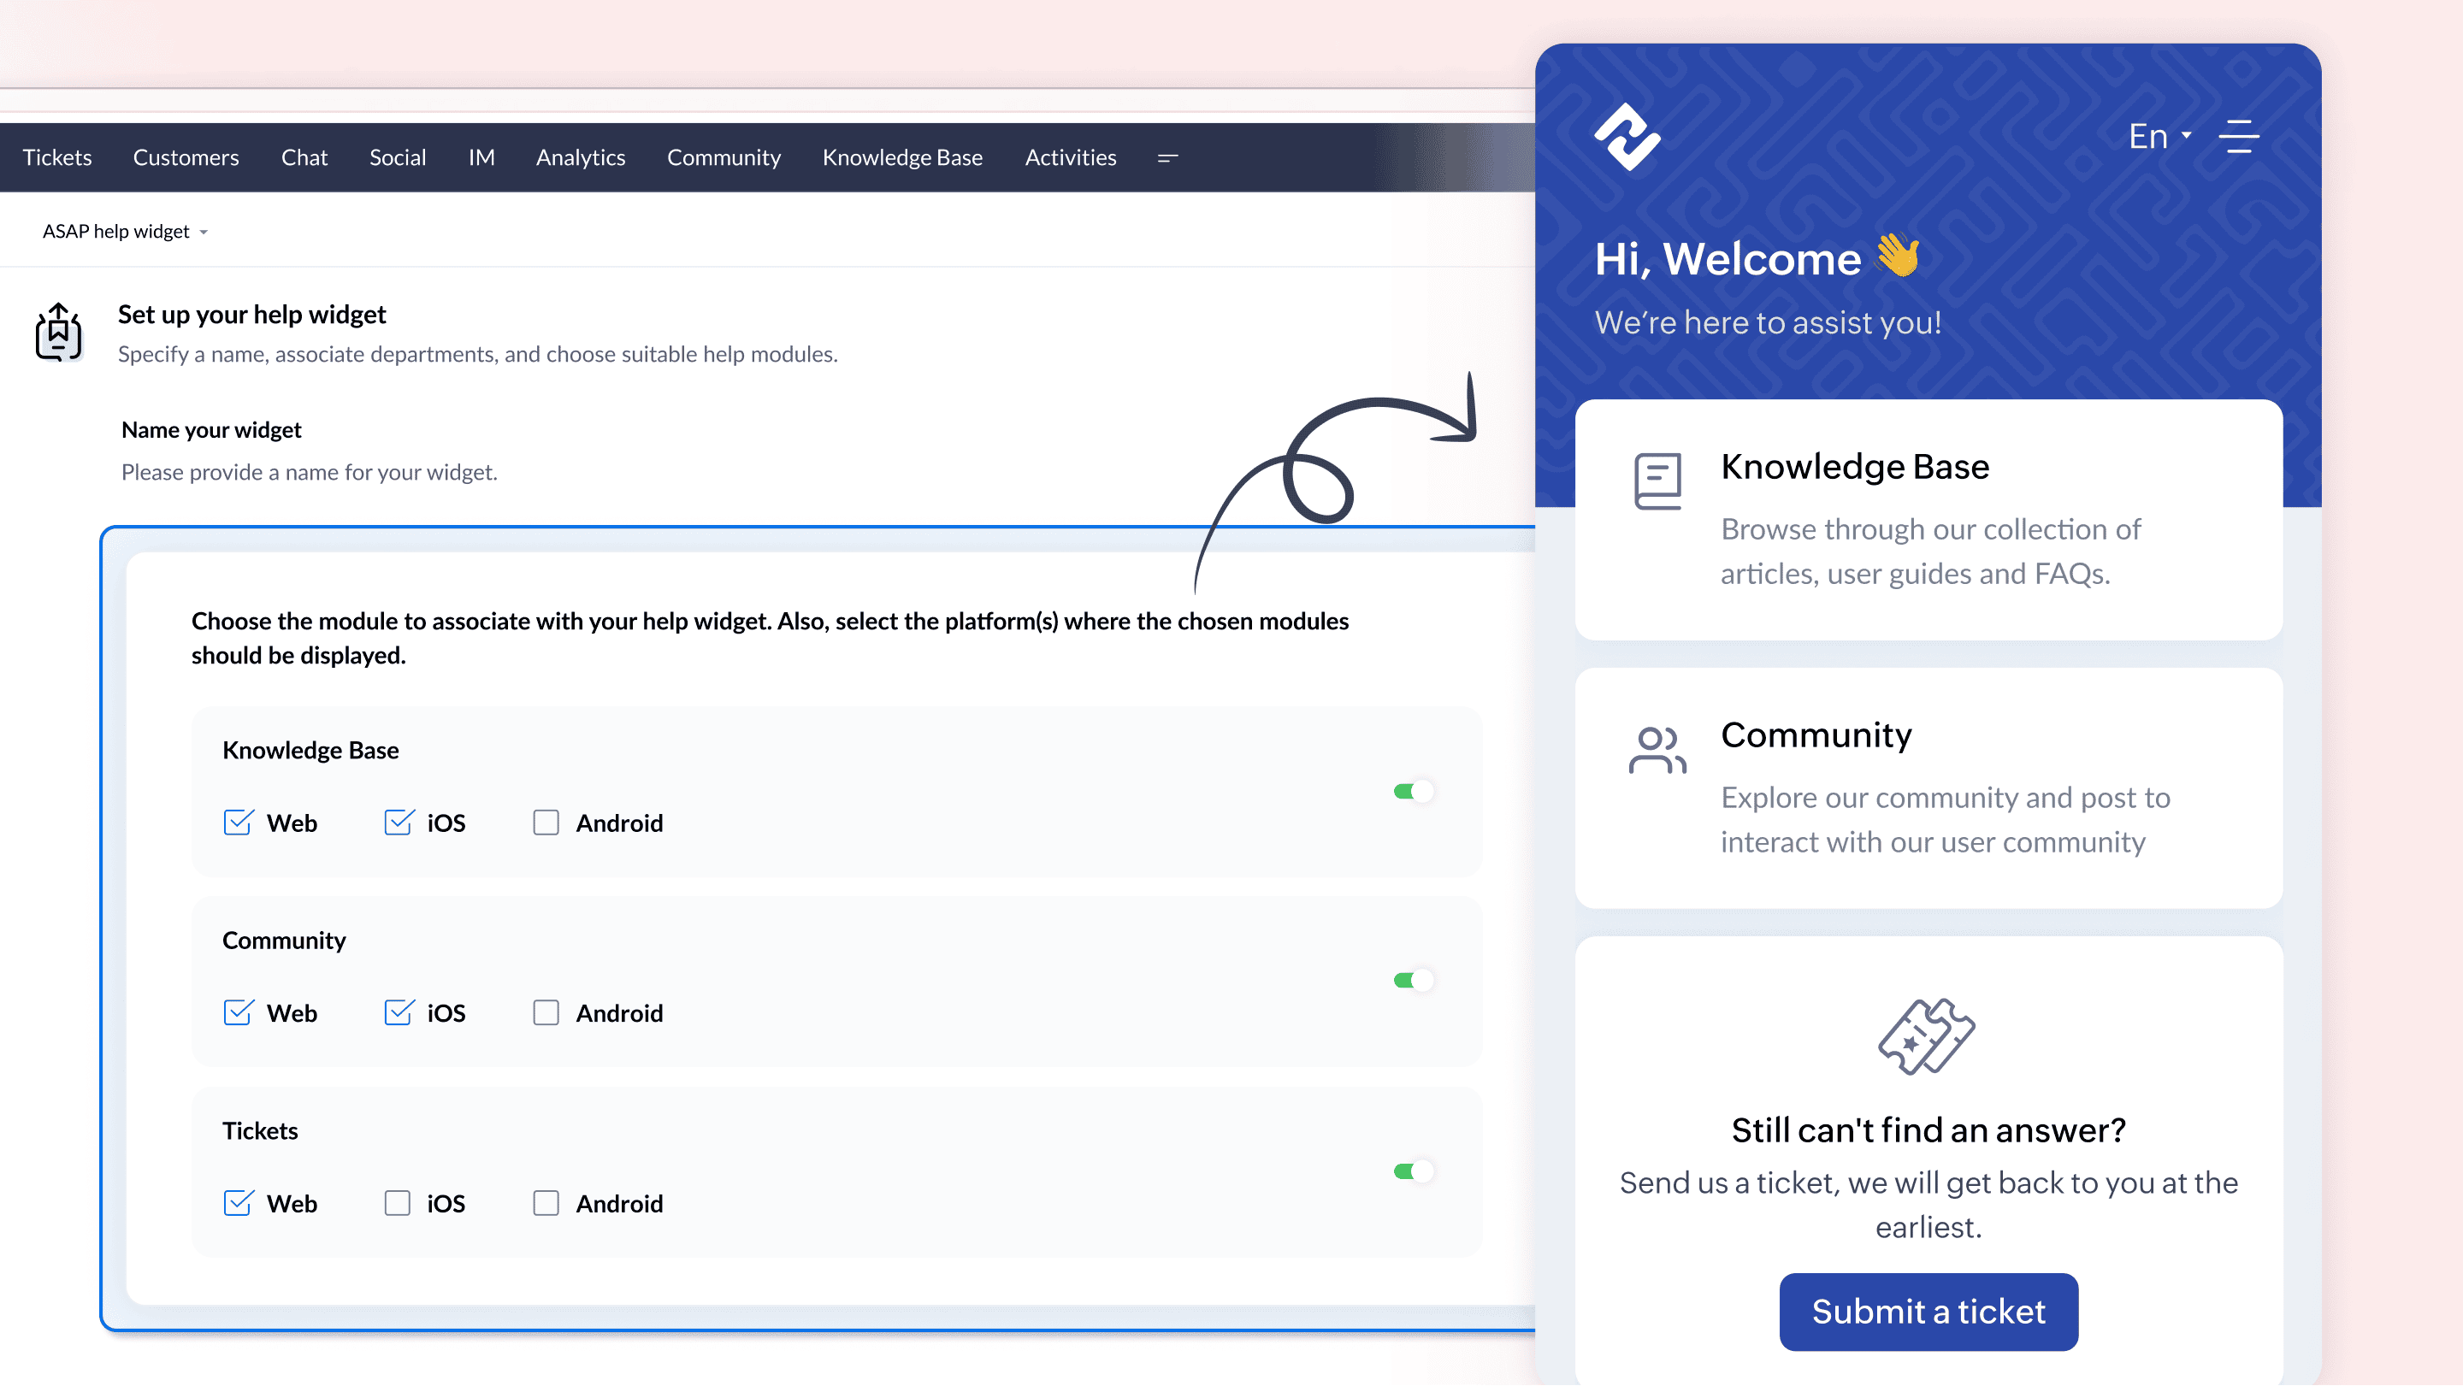Image resolution: width=2463 pixels, height=1386 pixels.
Task: Open the nav bar overflow menu icon
Action: point(1167,159)
